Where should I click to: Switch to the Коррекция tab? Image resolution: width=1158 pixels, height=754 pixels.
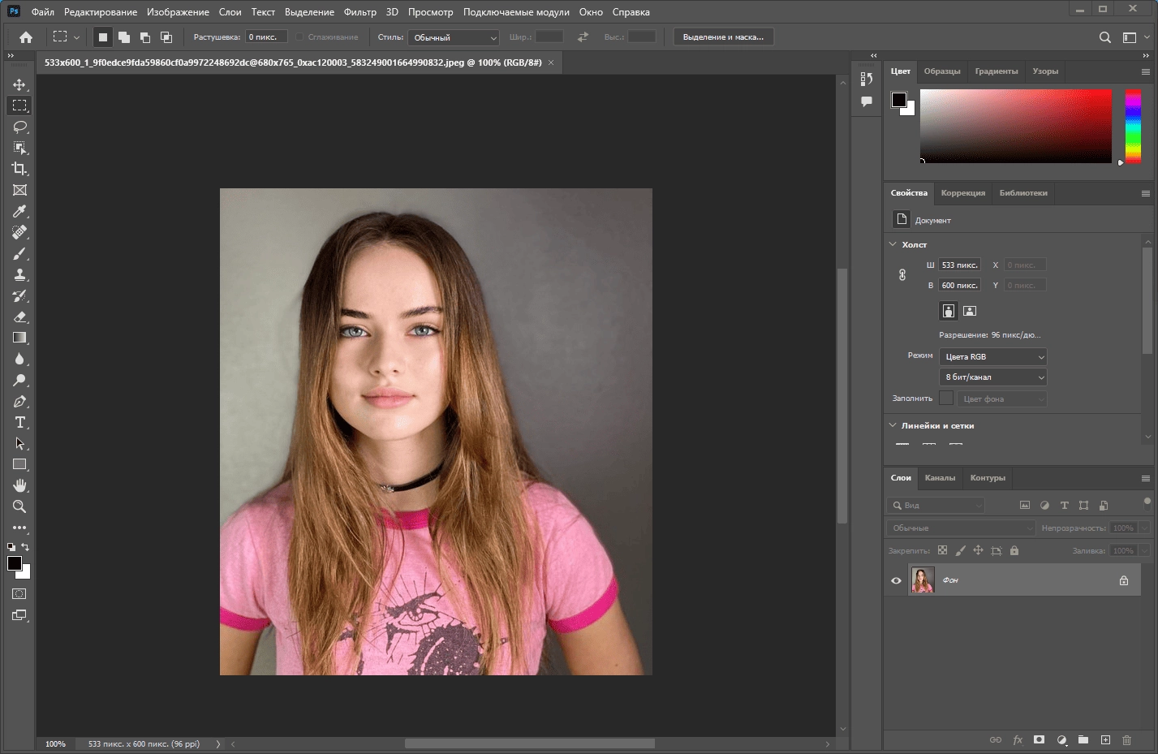(x=963, y=193)
